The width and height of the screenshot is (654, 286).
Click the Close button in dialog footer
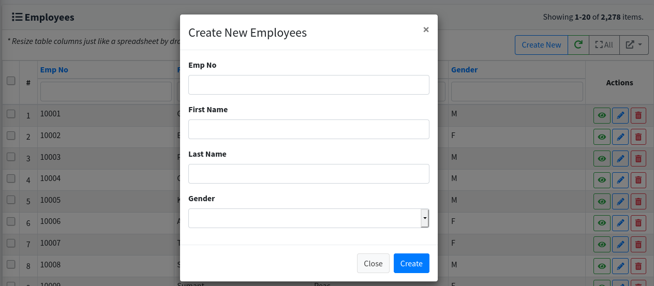[373, 263]
